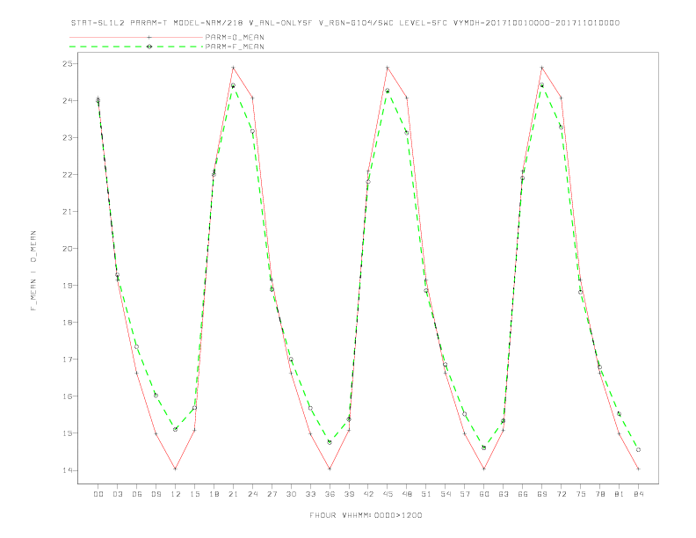This screenshot has height=538, width=696.
Task: Click the green F_MEAN circle marker at hour 84
Action: (x=638, y=450)
